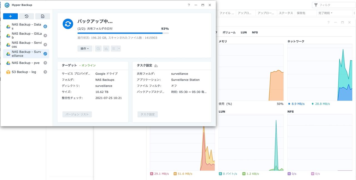
Task: Select the S3 Backup - log task
Action: coord(26,72)
